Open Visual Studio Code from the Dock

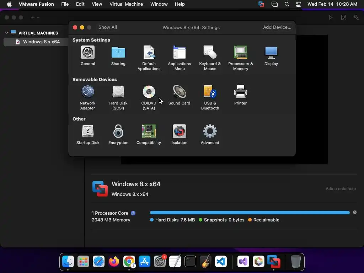pos(221,262)
